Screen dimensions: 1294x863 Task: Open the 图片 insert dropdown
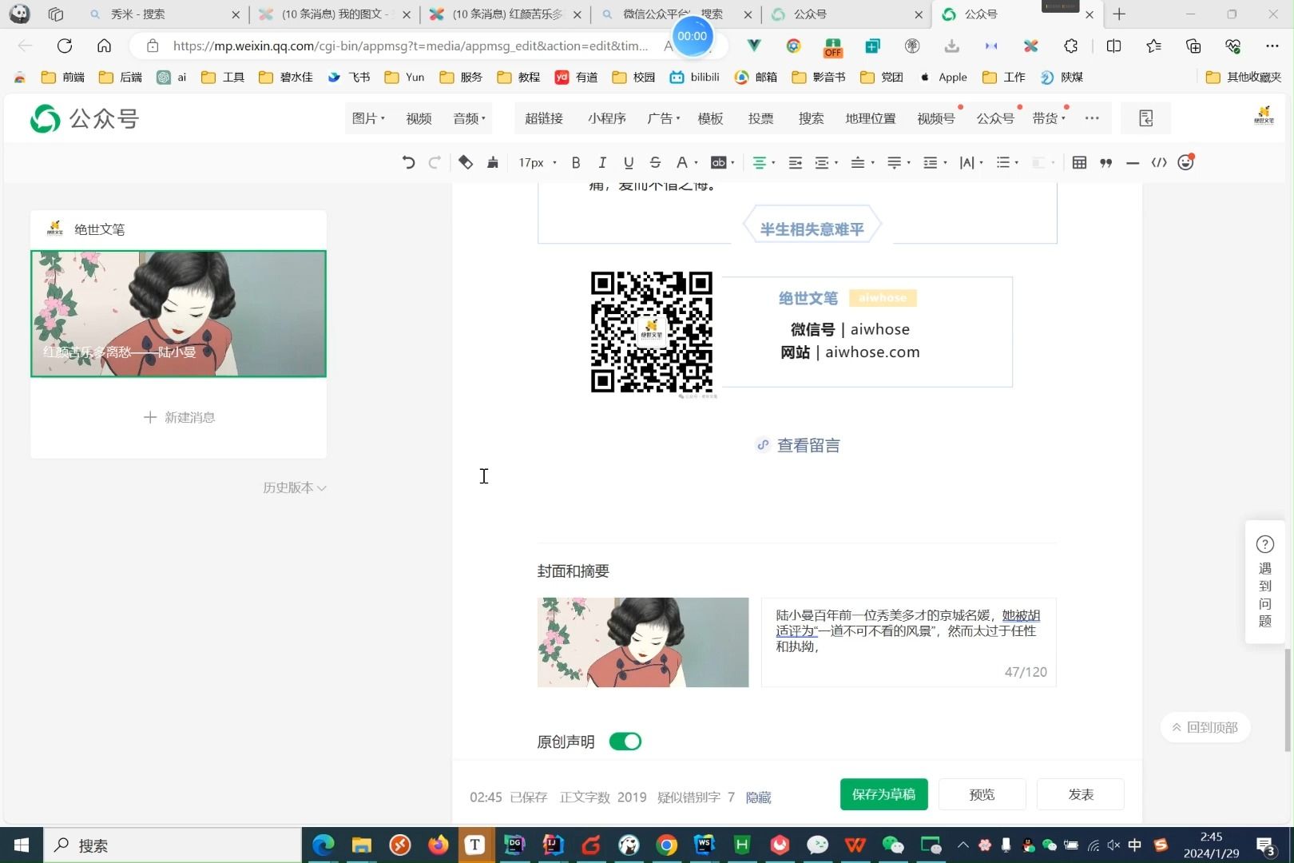[x=368, y=118]
